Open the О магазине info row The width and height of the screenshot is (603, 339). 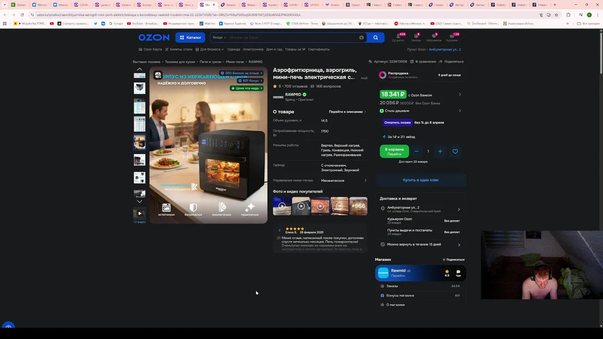tap(421, 305)
